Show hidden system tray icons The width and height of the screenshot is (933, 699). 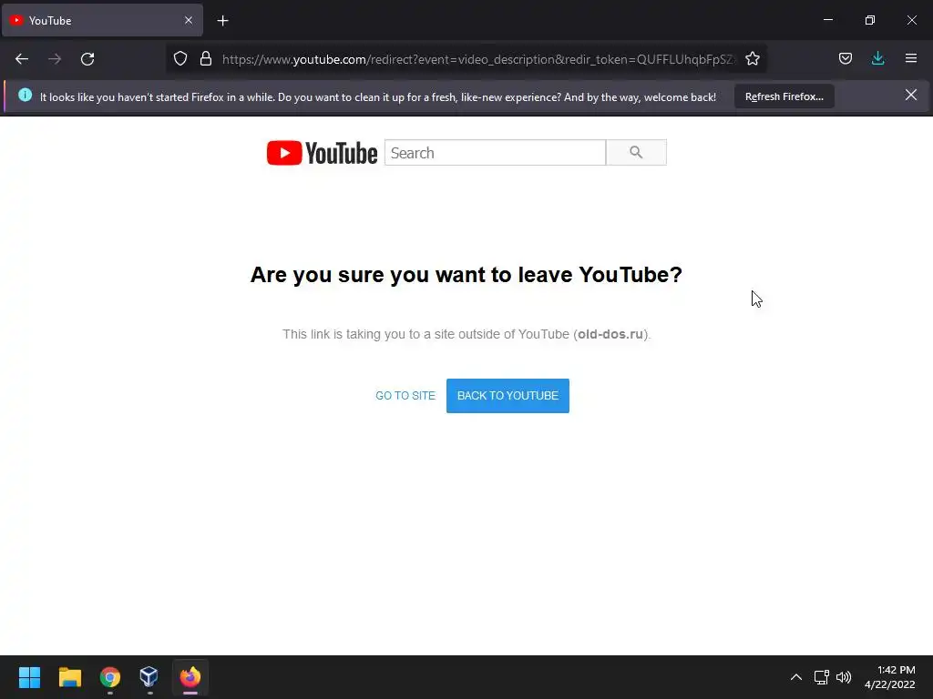point(796,677)
